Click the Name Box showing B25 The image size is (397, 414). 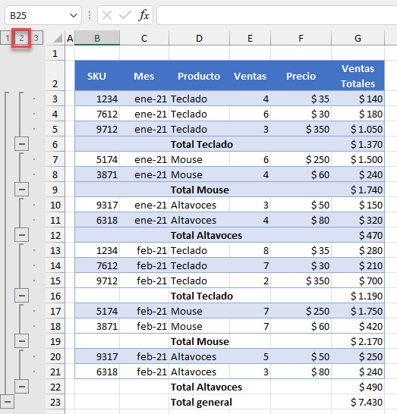coord(43,15)
